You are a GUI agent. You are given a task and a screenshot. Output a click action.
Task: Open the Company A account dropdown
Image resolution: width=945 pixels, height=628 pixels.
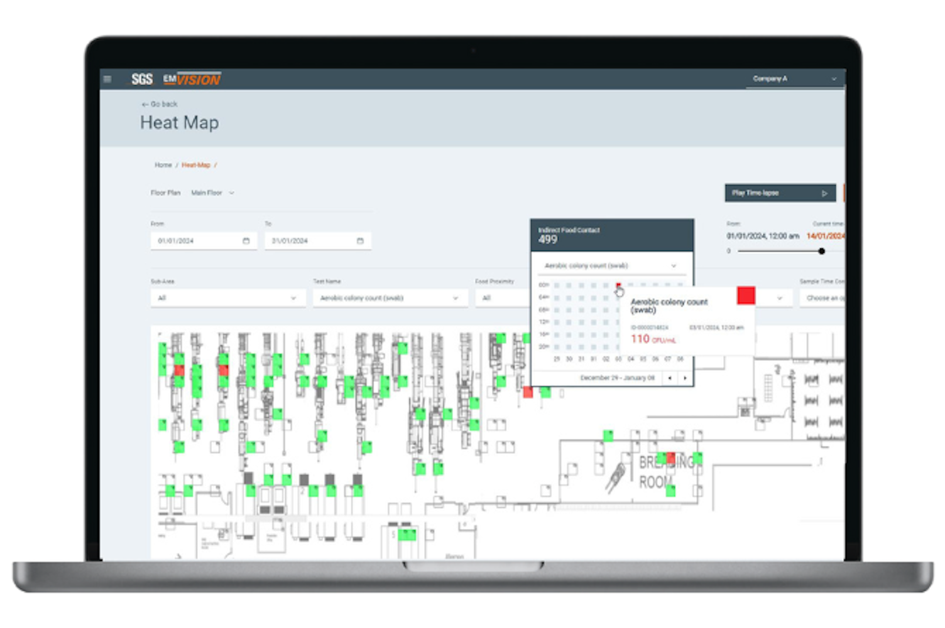tap(834, 78)
